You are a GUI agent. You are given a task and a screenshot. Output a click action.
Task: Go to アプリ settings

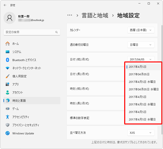coord(32,84)
